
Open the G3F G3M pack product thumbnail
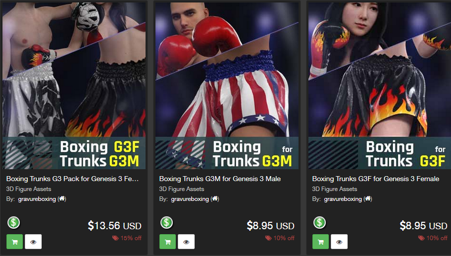(x=74, y=86)
